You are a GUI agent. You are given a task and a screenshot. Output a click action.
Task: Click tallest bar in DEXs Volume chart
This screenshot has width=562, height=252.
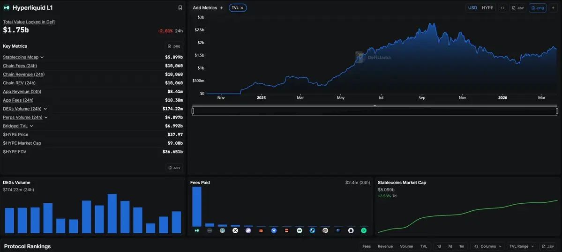(x=112, y=214)
